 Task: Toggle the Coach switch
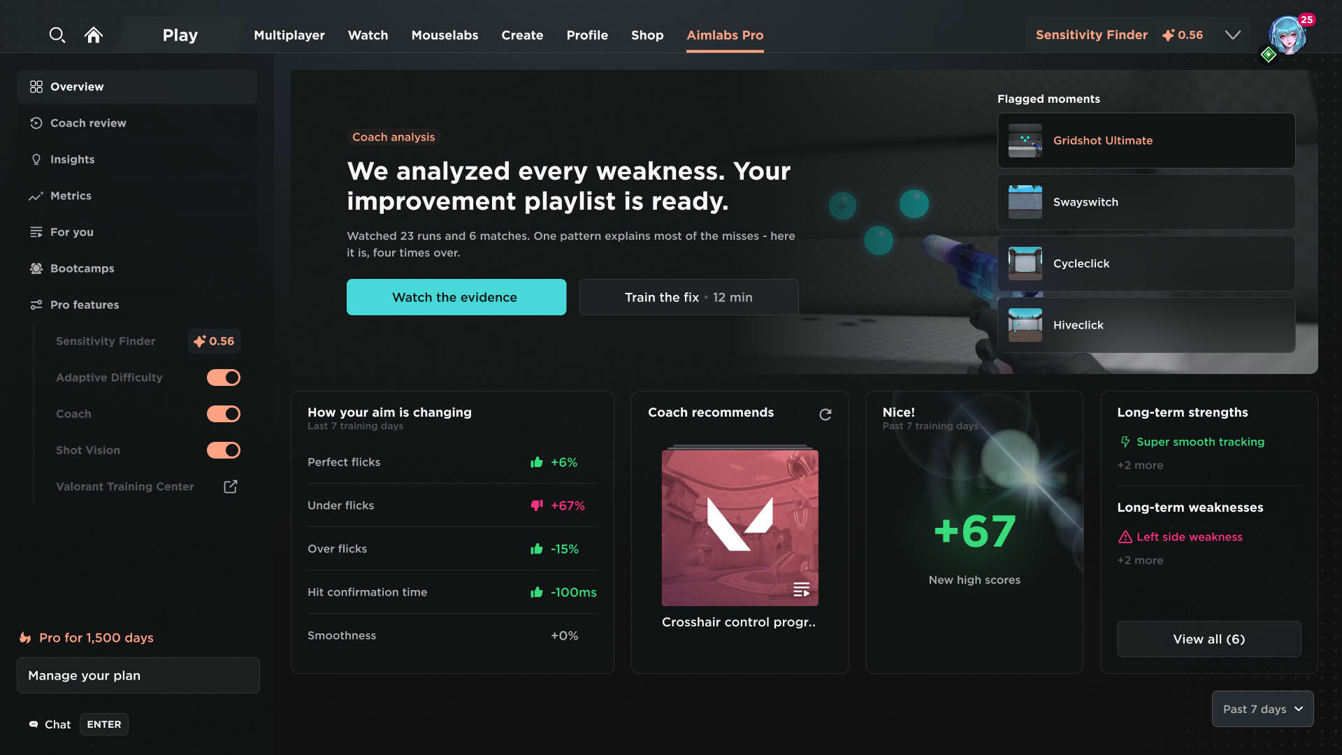coord(224,414)
